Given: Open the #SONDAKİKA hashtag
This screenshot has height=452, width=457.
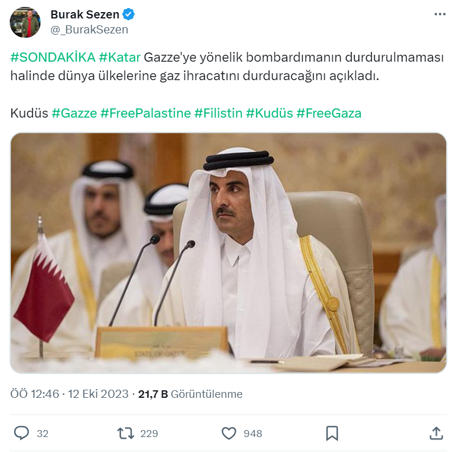Looking at the screenshot, I should pos(53,57).
